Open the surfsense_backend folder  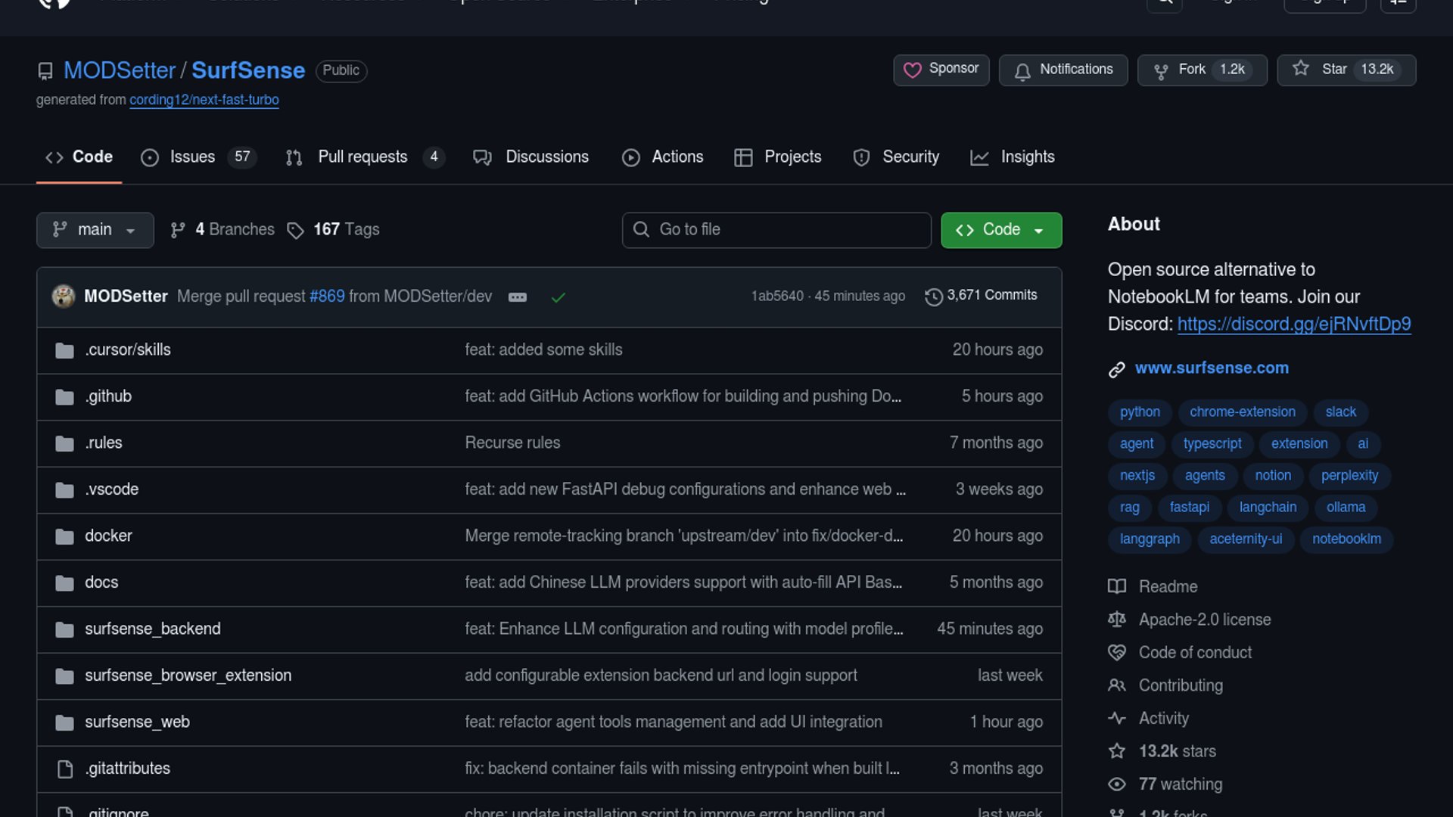pos(153,629)
